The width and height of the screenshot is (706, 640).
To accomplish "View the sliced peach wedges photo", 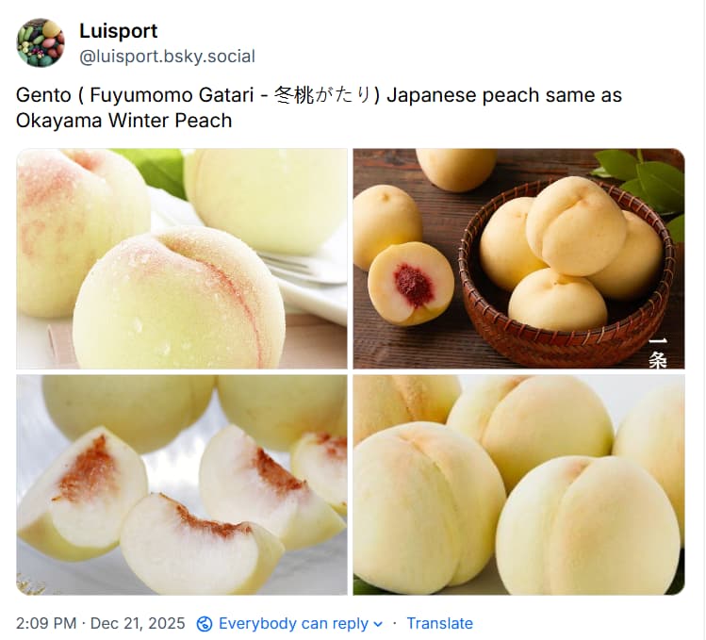I will tap(182, 485).
